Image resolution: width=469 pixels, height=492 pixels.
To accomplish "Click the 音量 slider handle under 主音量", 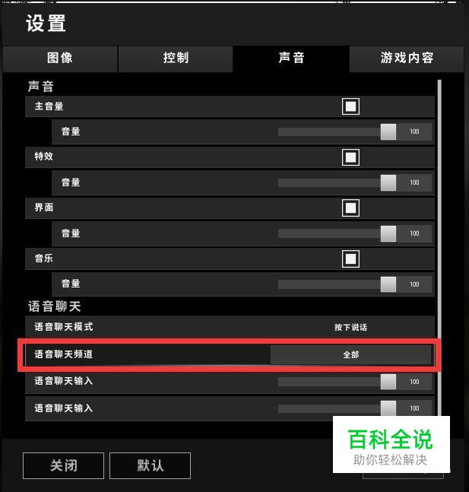I will tap(388, 132).
